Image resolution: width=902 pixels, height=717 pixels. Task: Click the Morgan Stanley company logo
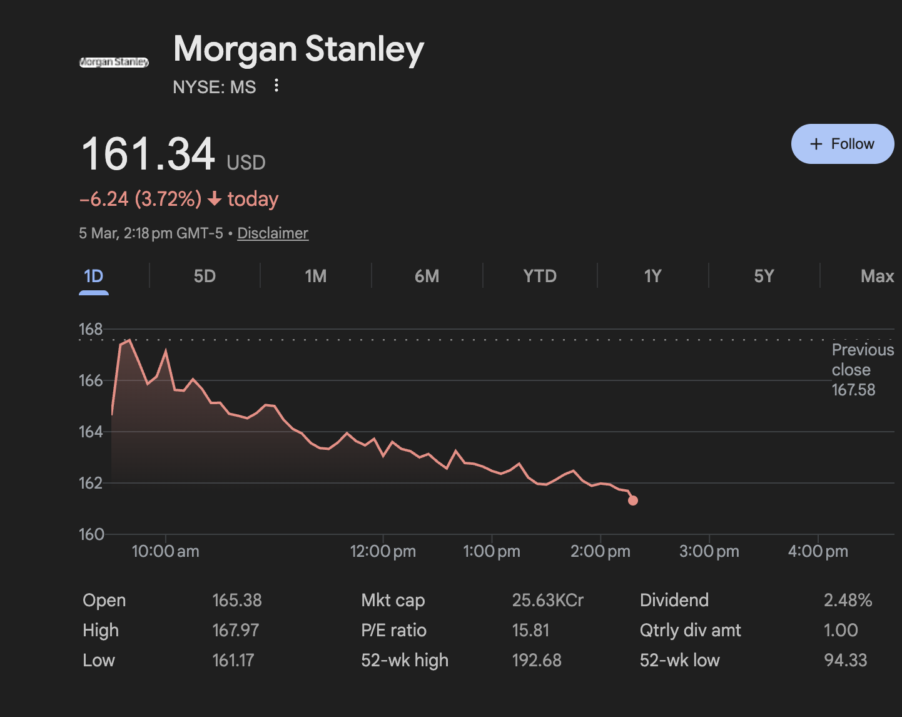click(x=114, y=62)
